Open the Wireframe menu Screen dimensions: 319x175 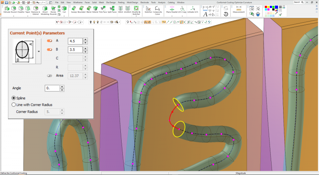[78, 2]
